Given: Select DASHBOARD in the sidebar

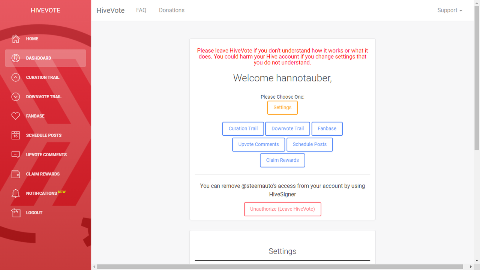Looking at the screenshot, I should coord(45,58).
